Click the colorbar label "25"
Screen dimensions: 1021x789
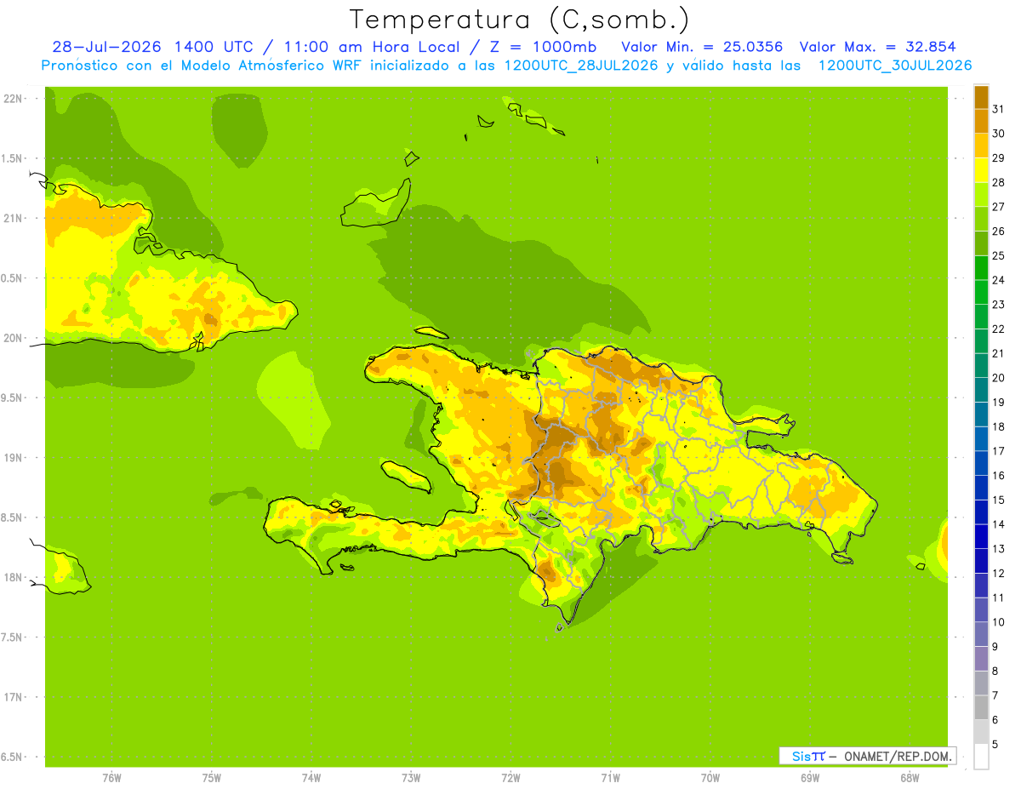(998, 255)
